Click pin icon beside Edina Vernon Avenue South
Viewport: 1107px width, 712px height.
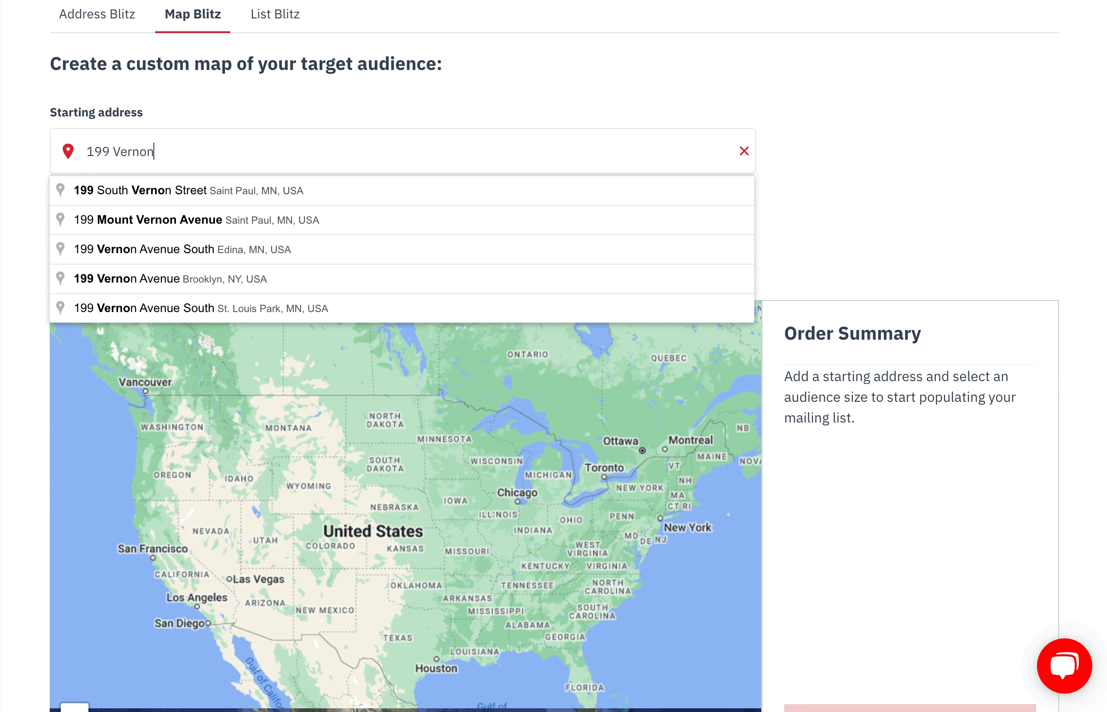tap(61, 249)
